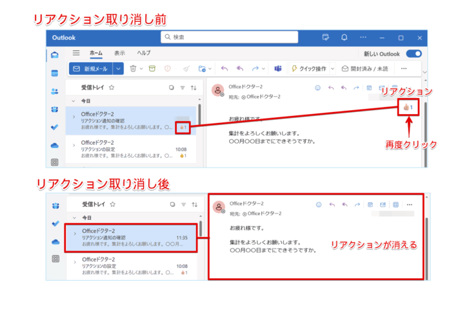Turn off the 新しい Outlook toggle

(x=414, y=53)
